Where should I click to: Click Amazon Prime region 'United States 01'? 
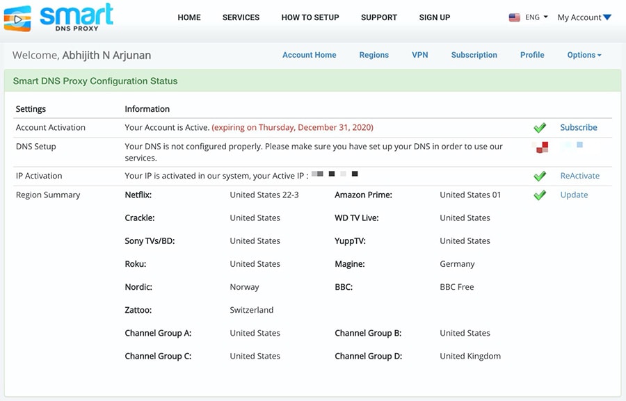[x=470, y=195]
